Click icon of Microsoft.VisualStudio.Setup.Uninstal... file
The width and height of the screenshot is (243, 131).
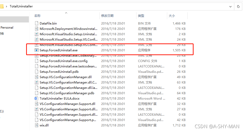click(37, 34)
